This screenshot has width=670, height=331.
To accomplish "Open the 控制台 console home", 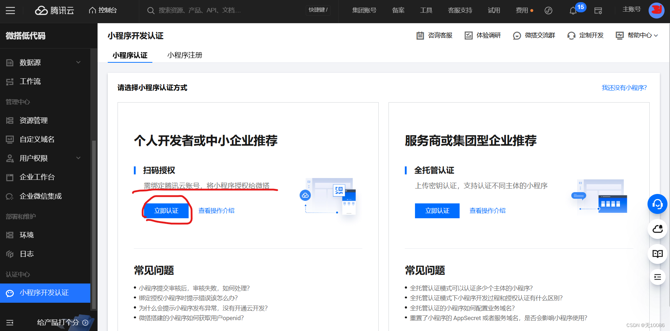I will coord(103,10).
